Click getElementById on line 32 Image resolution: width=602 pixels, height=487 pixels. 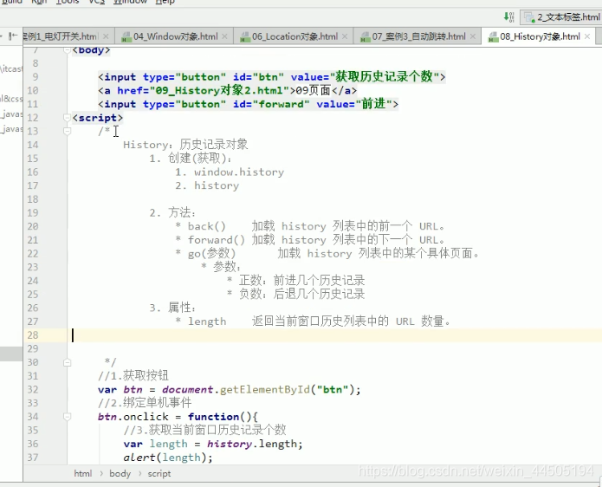(264, 389)
